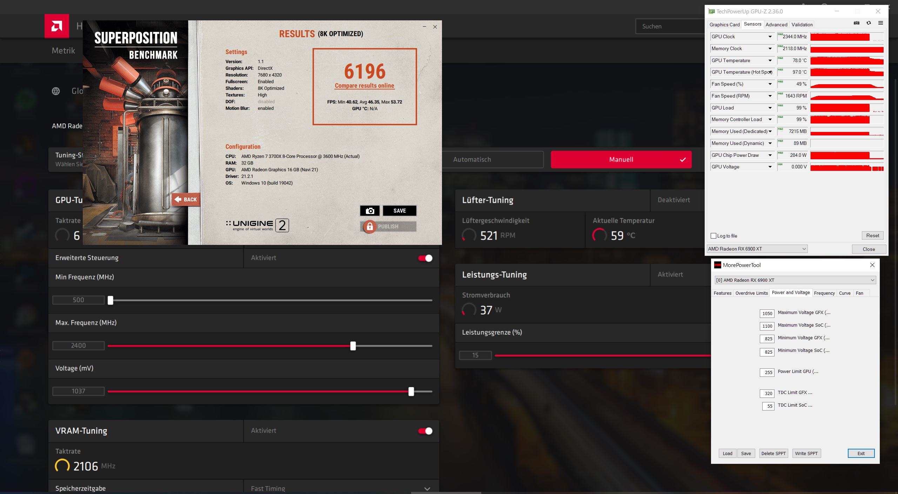Viewport: 898px width, 494px height.
Task: Open the Fan Speed (%) sensor dropdown
Action: point(770,84)
